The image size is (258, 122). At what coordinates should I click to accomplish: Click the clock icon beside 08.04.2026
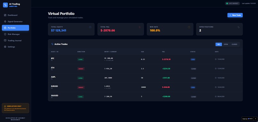coord(216,96)
